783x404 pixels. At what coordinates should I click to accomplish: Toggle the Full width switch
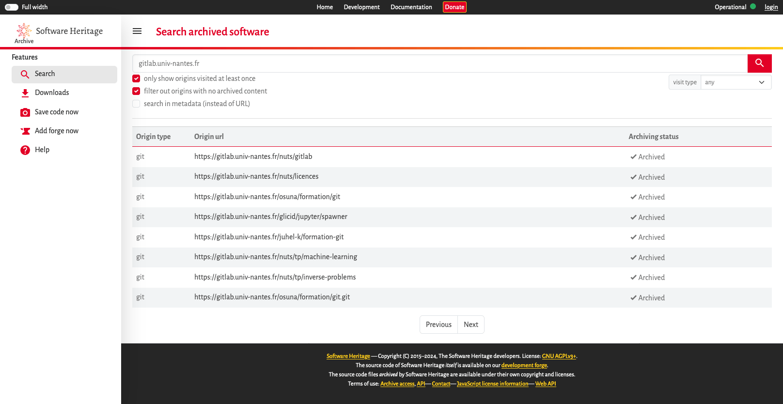[x=12, y=7]
